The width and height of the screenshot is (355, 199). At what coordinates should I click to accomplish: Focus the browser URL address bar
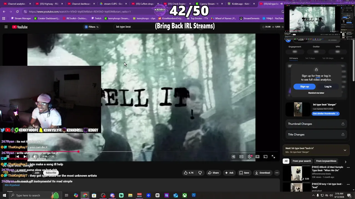pos(153,12)
